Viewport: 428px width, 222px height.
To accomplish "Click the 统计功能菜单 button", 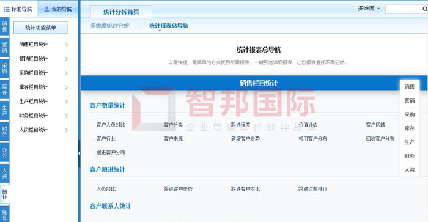I will [x=41, y=28].
